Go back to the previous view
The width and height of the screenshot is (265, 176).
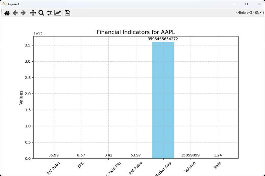(x=15, y=13)
